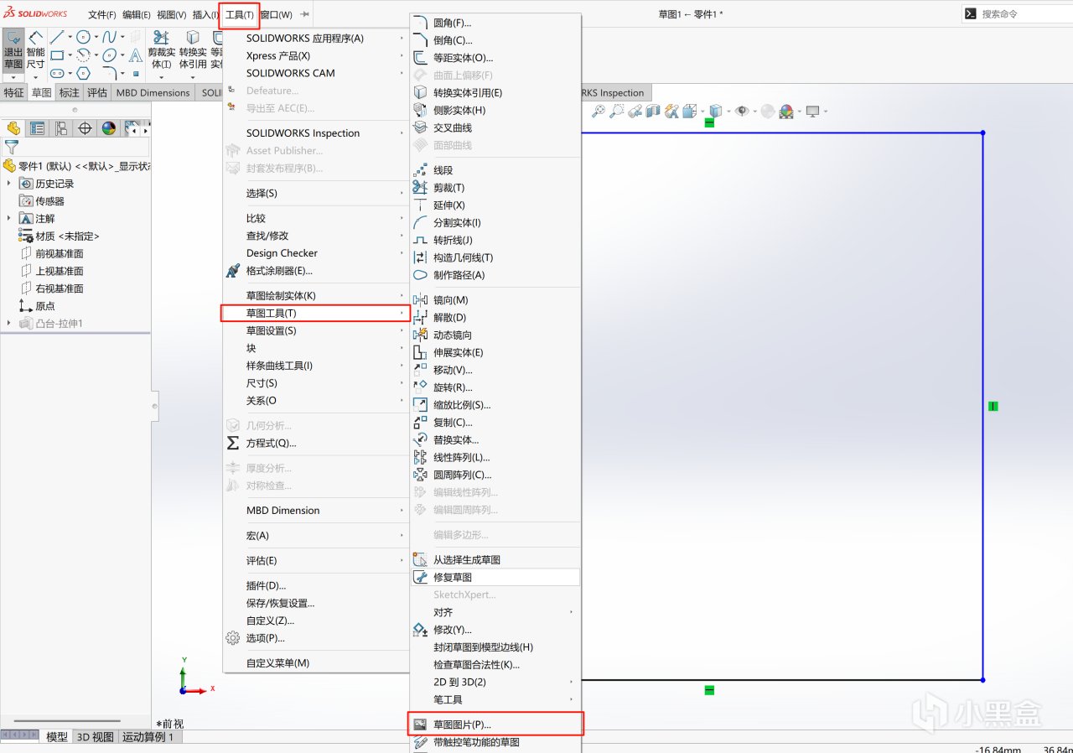Open the 窗口(W) menu

click(x=277, y=15)
